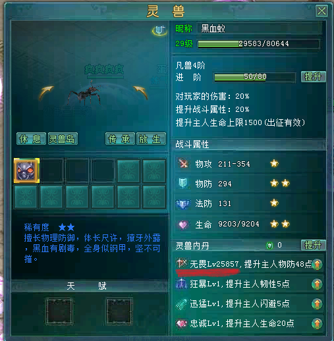Viewport: 334px width, 341px height.
Task: Upgrade the 忠诚 skill with arrow icon
Action: point(317,324)
